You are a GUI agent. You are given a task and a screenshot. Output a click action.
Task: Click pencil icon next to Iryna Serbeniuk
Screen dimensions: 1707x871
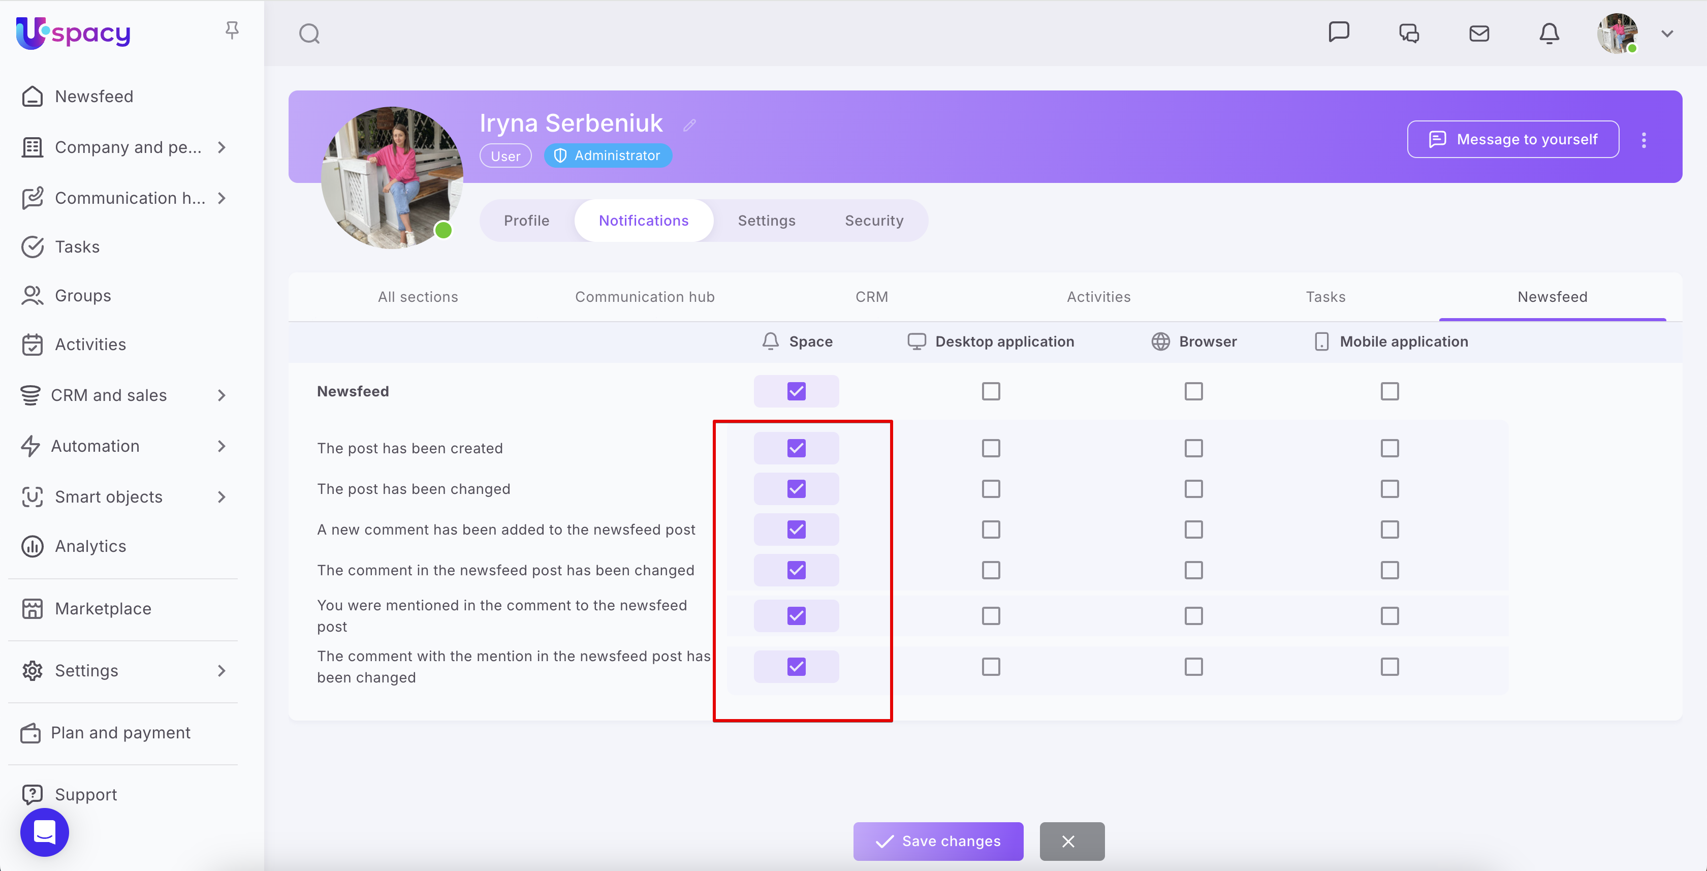click(x=689, y=125)
